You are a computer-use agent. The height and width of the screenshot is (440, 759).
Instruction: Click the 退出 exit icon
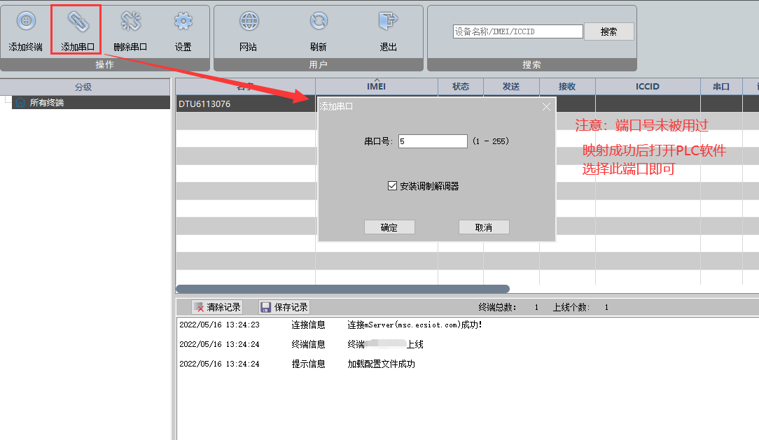[x=388, y=21]
